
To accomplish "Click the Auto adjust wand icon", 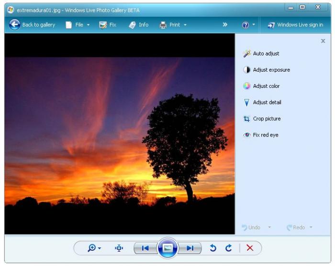I will (246, 53).
